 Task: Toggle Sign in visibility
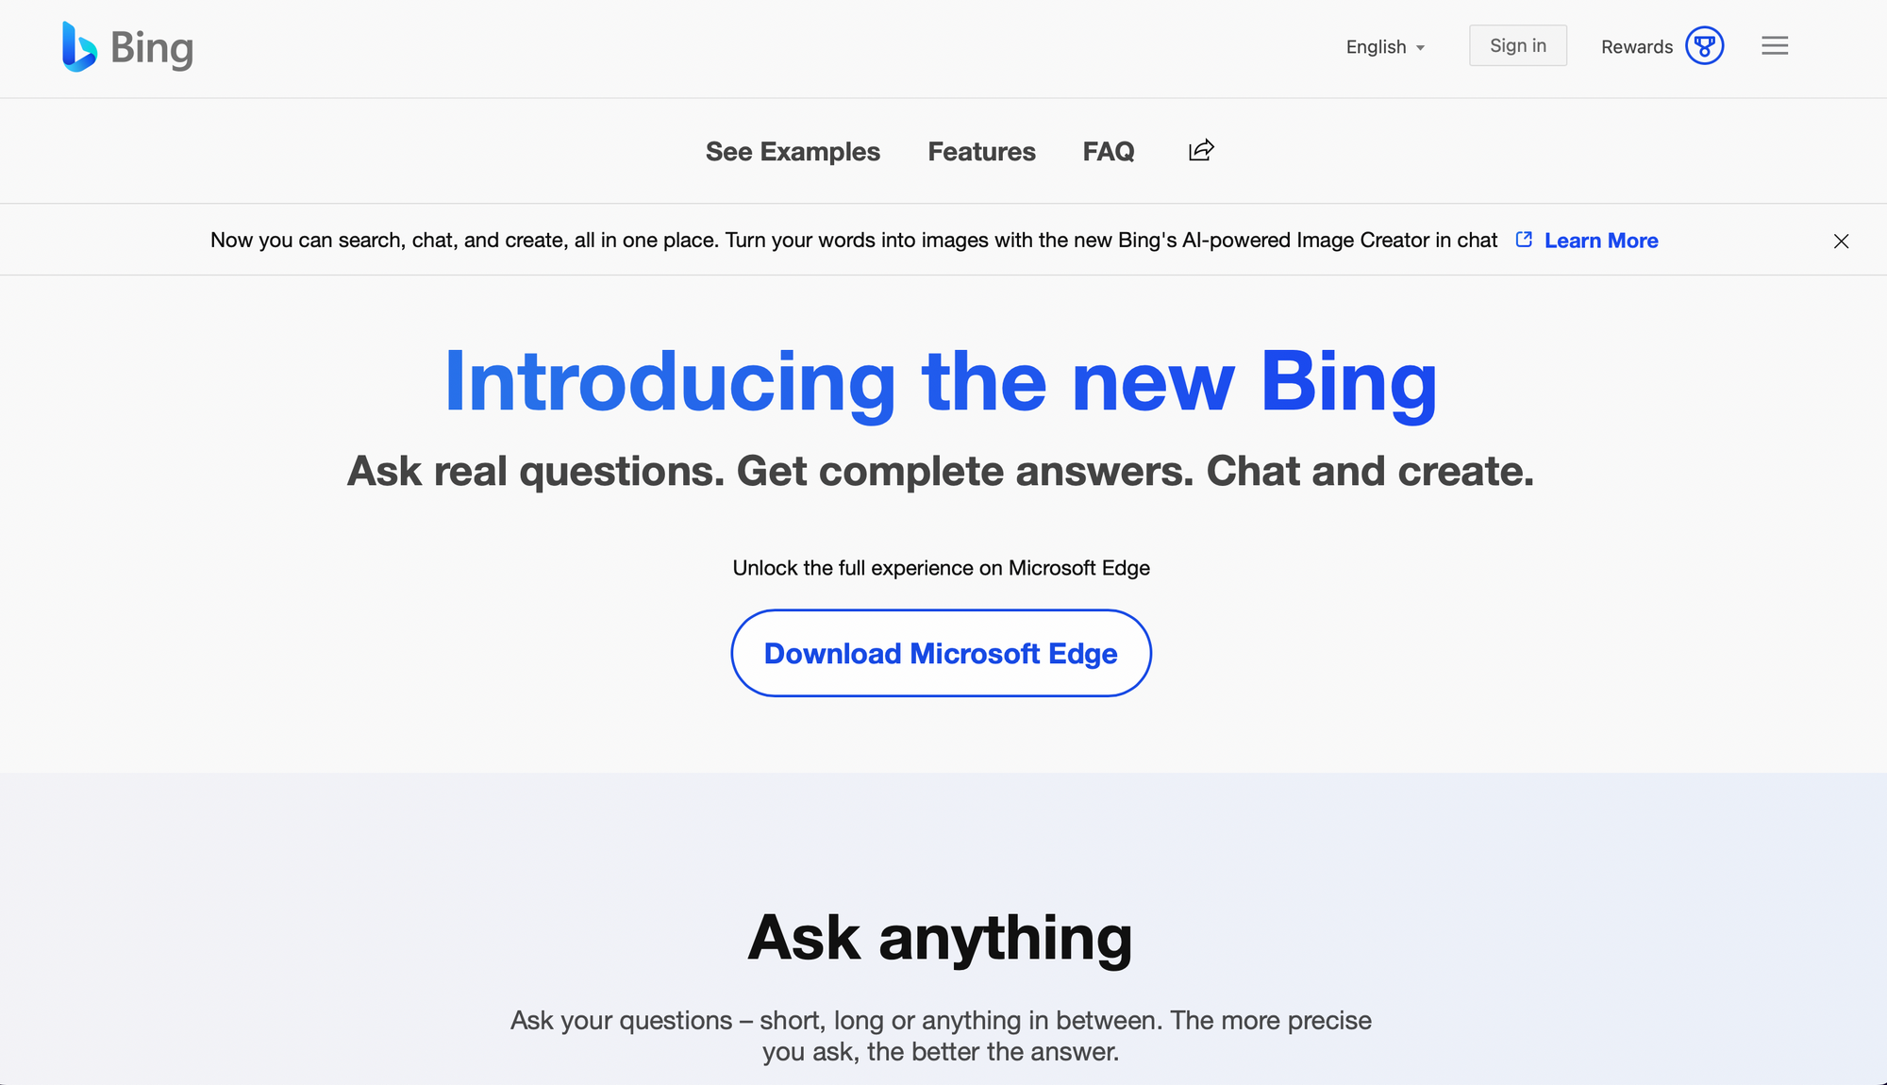pyautogui.click(x=1518, y=44)
